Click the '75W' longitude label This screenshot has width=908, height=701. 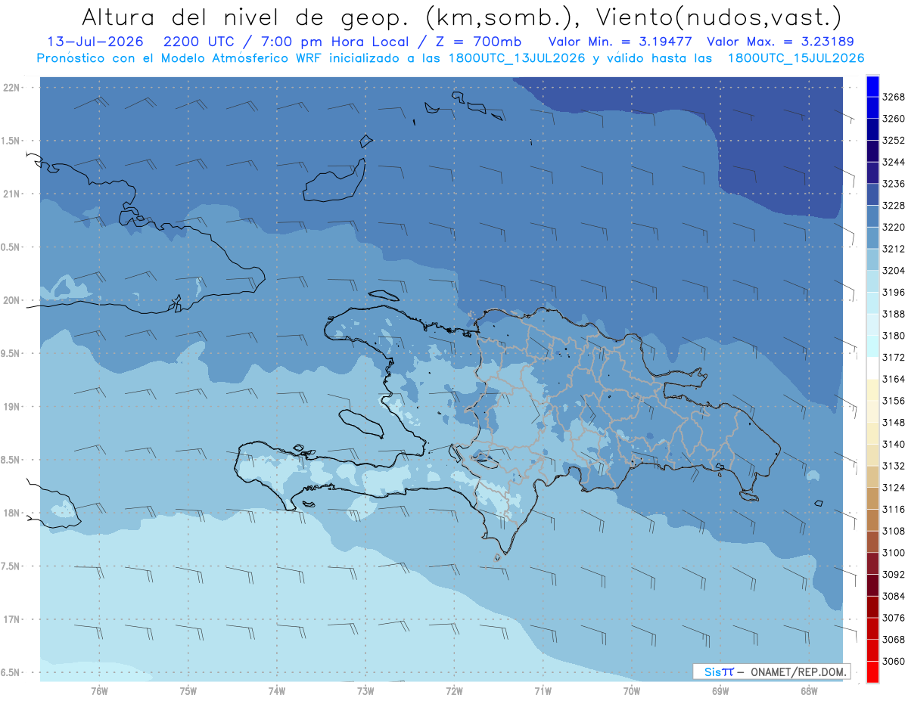(x=188, y=690)
